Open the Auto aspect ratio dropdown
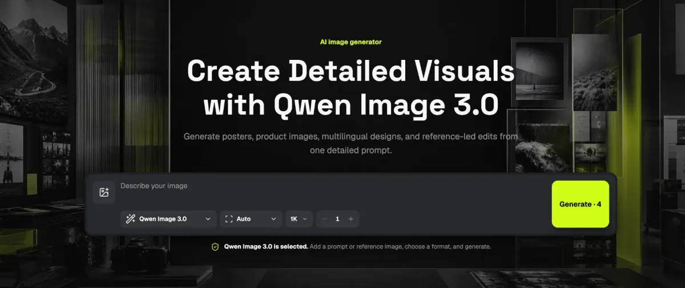This screenshot has height=288, width=685. click(x=251, y=219)
